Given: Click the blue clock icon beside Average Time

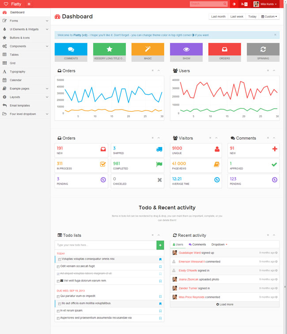Looking at the screenshot, I should [x=217, y=180].
